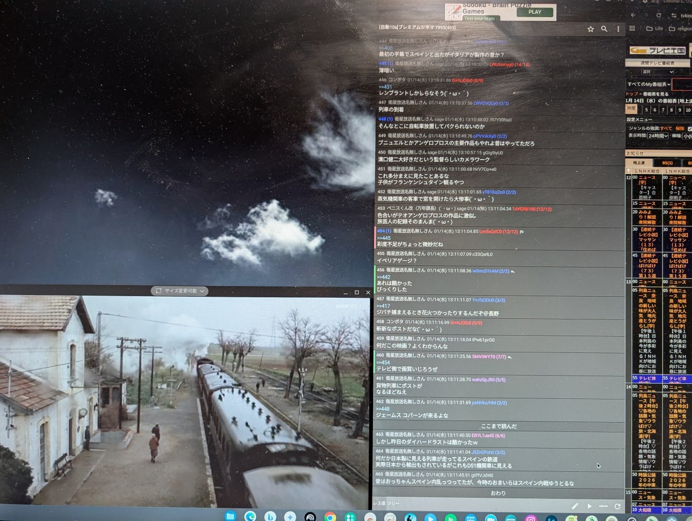Switch to the 地上波 tab
Screen dimensions: 692x521
click(x=639, y=163)
